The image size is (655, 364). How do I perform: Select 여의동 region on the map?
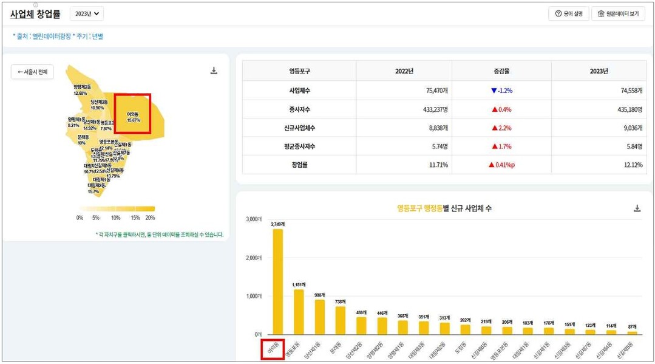(x=132, y=117)
